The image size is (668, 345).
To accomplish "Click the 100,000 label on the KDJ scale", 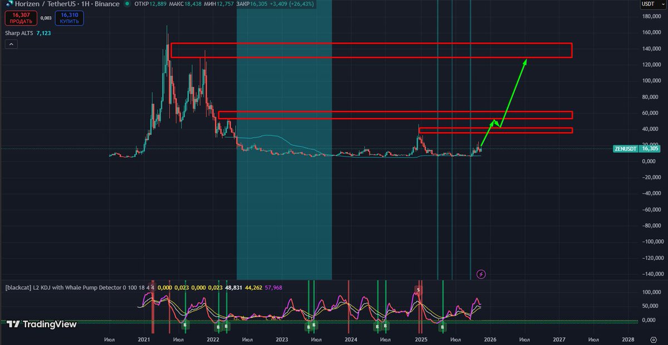I will pyautogui.click(x=652, y=292).
